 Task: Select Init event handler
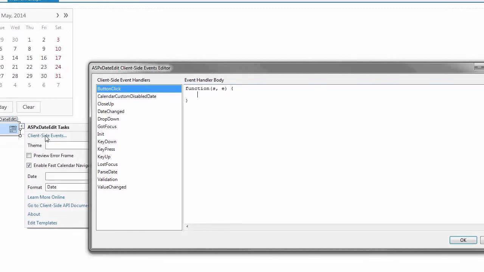coord(139,134)
